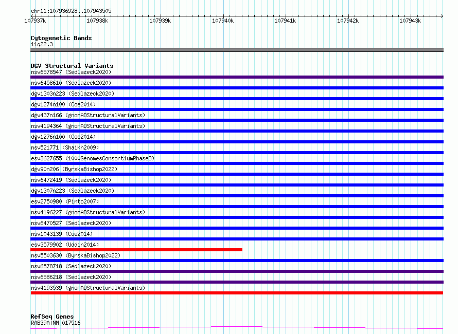Select the blue nsv521771 variant bar
The width and height of the screenshot is (458, 334).
pyautogui.click(x=237, y=153)
